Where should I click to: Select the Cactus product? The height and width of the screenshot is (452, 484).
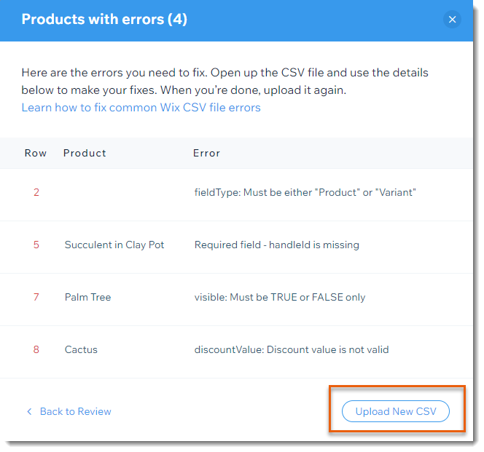tap(81, 349)
